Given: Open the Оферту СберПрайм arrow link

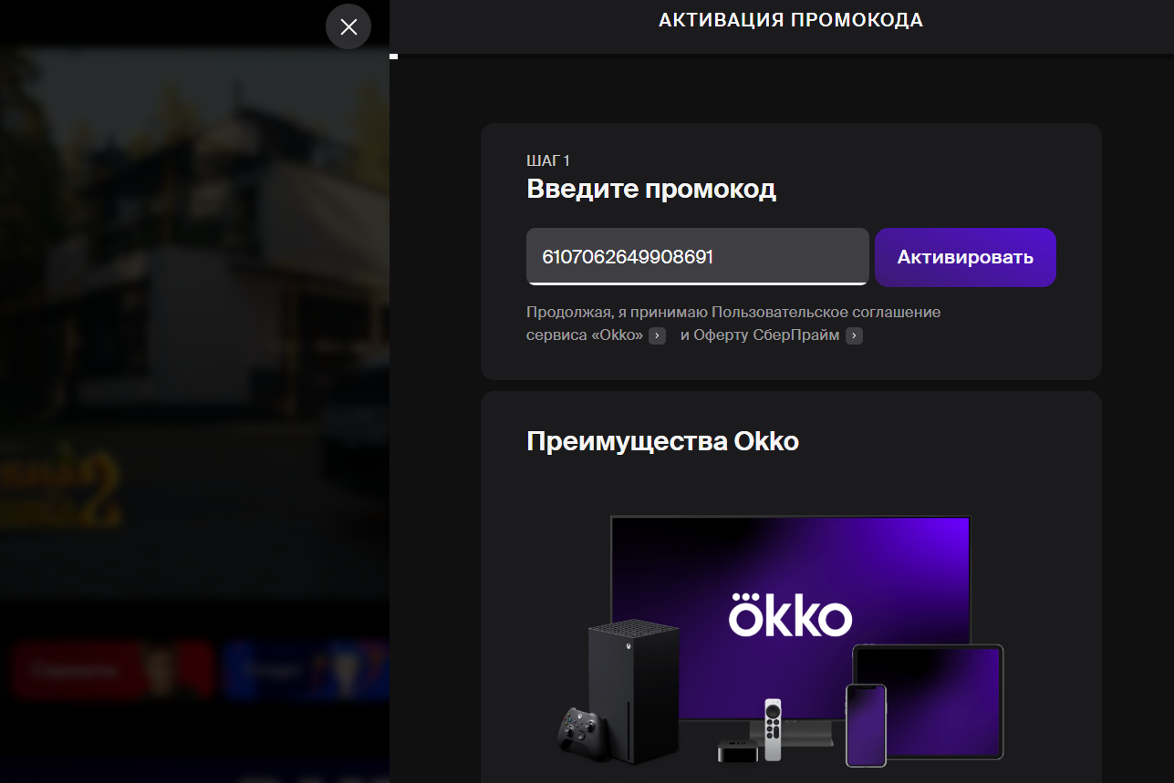Looking at the screenshot, I should pos(854,336).
